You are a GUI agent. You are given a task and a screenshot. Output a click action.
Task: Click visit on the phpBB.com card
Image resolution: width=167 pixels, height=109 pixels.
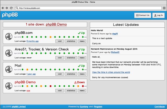pyautogui.click(x=60, y=41)
